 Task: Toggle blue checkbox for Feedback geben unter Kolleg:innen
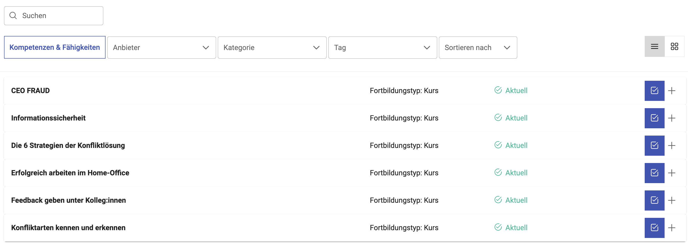(x=654, y=200)
